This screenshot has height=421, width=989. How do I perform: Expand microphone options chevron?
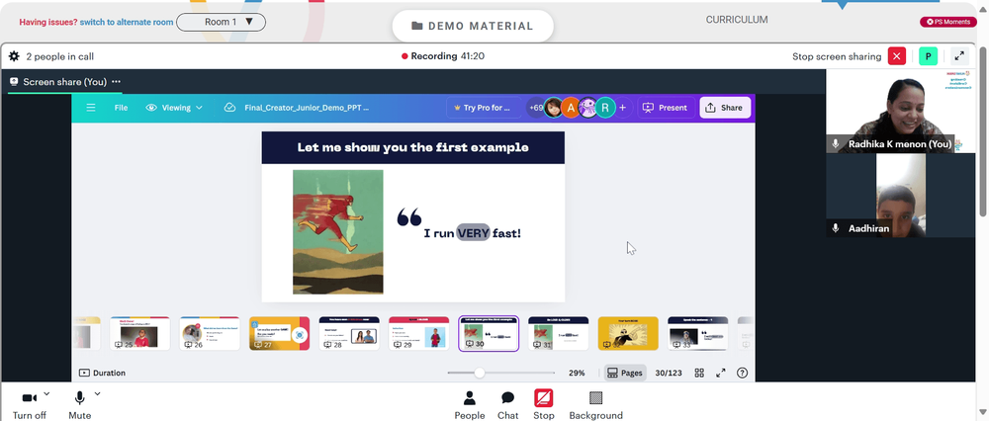(97, 394)
